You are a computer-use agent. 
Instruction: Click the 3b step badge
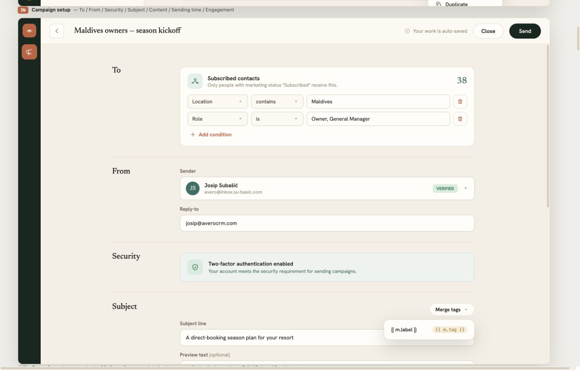click(x=23, y=10)
